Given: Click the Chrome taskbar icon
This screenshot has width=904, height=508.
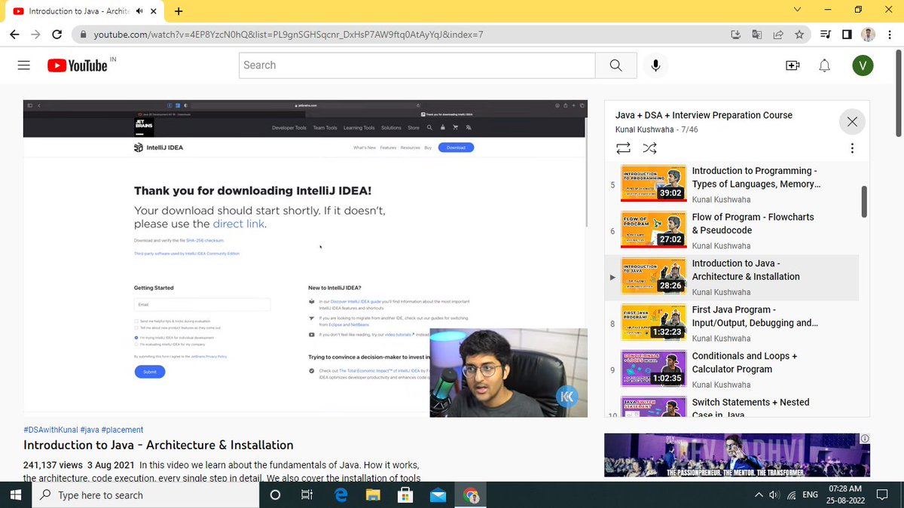Looking at the screenshot, I should 471,494.
